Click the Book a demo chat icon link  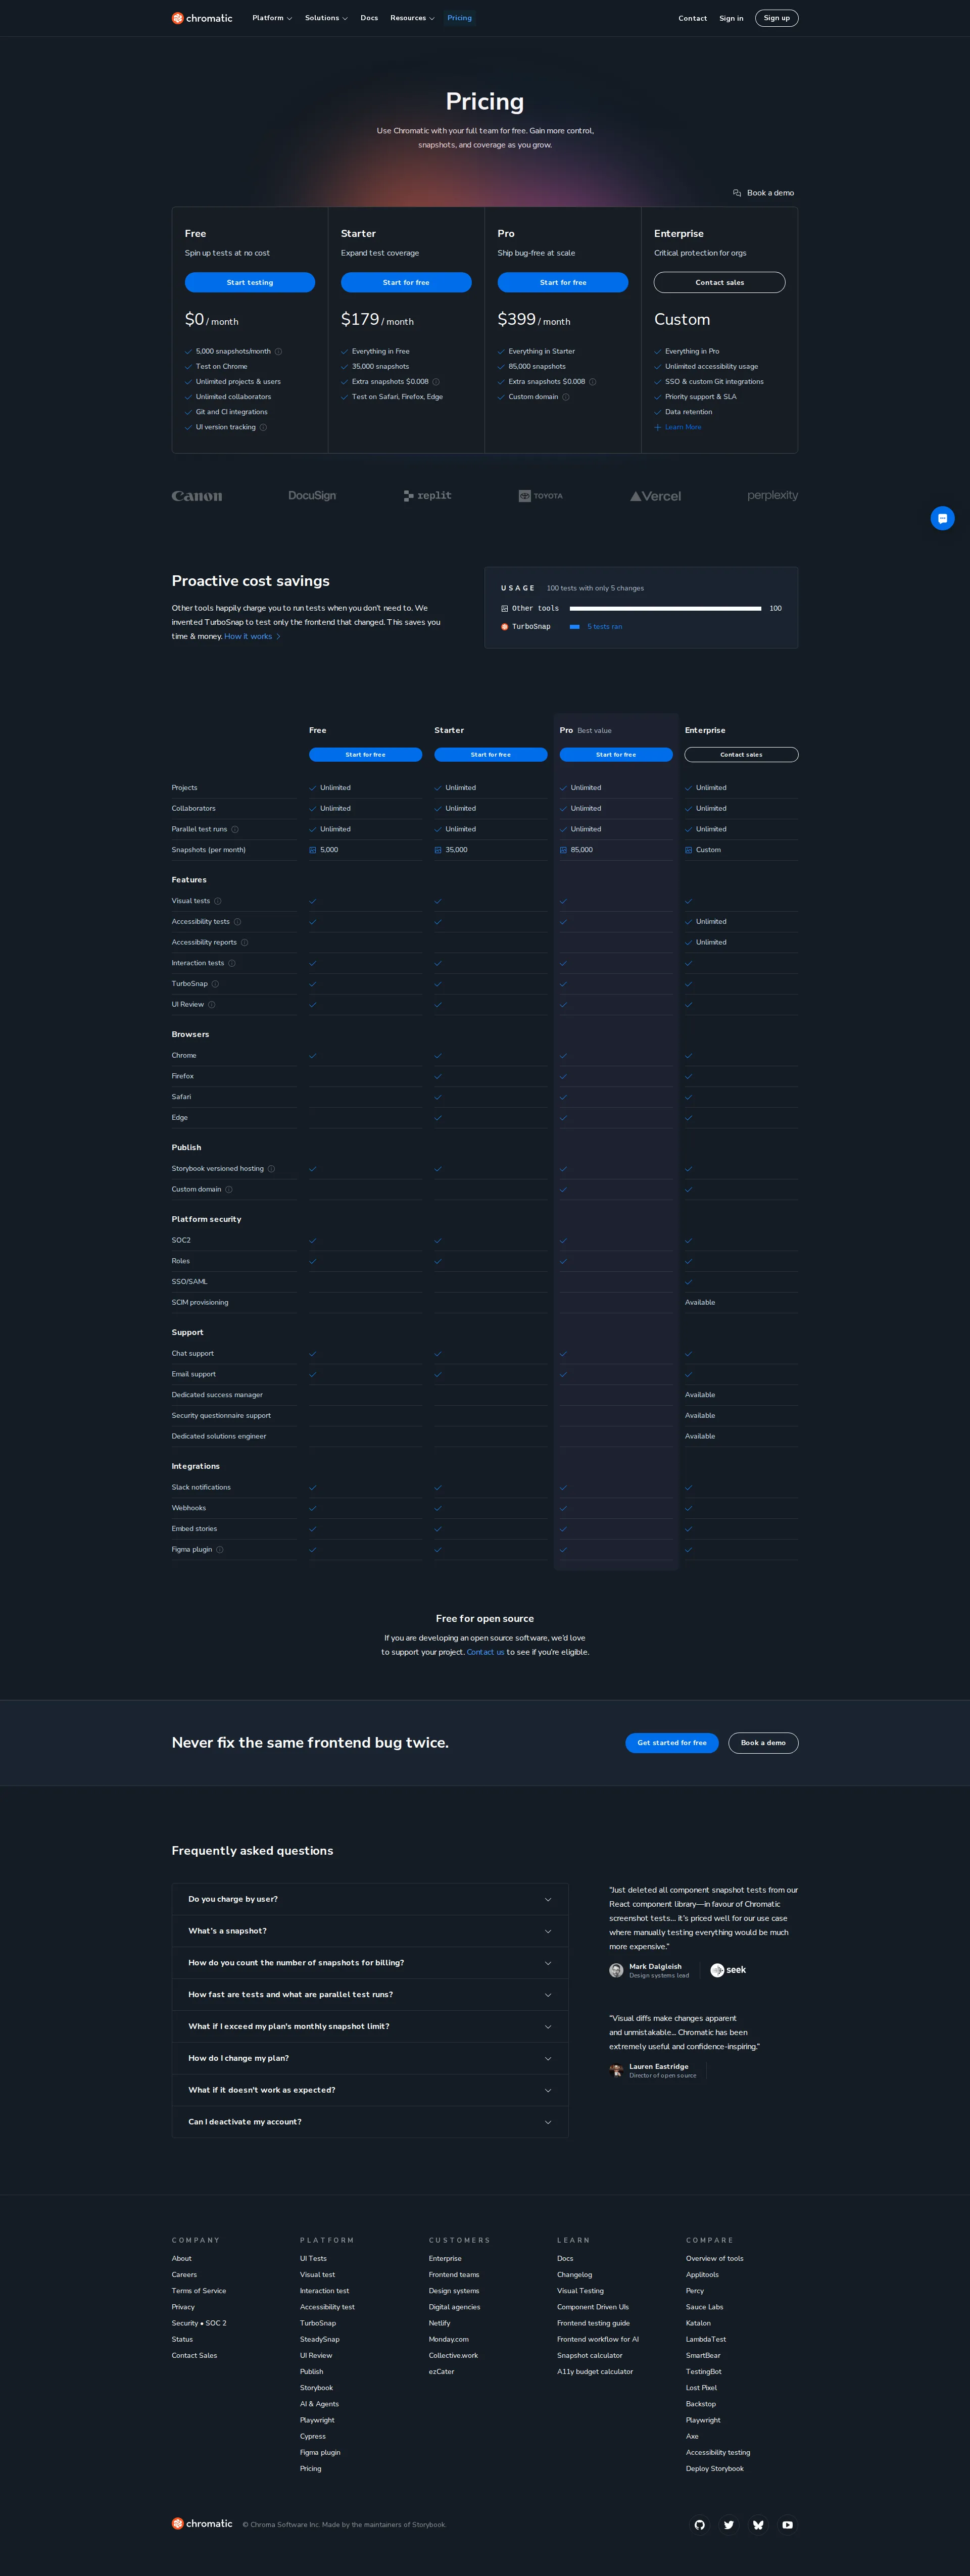point(763,193)
